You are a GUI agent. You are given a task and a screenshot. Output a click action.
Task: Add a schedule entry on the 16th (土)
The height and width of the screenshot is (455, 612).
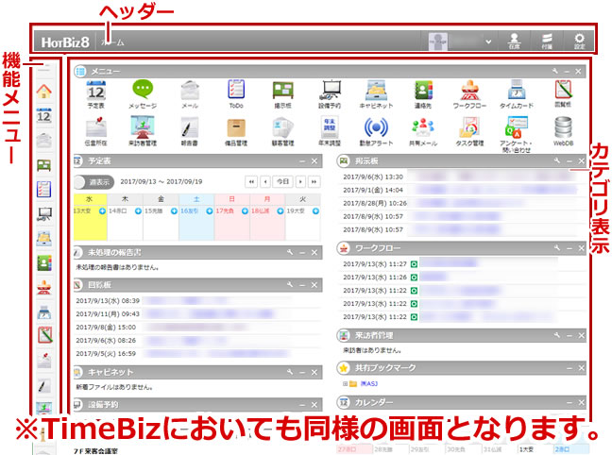click(210, 211)
